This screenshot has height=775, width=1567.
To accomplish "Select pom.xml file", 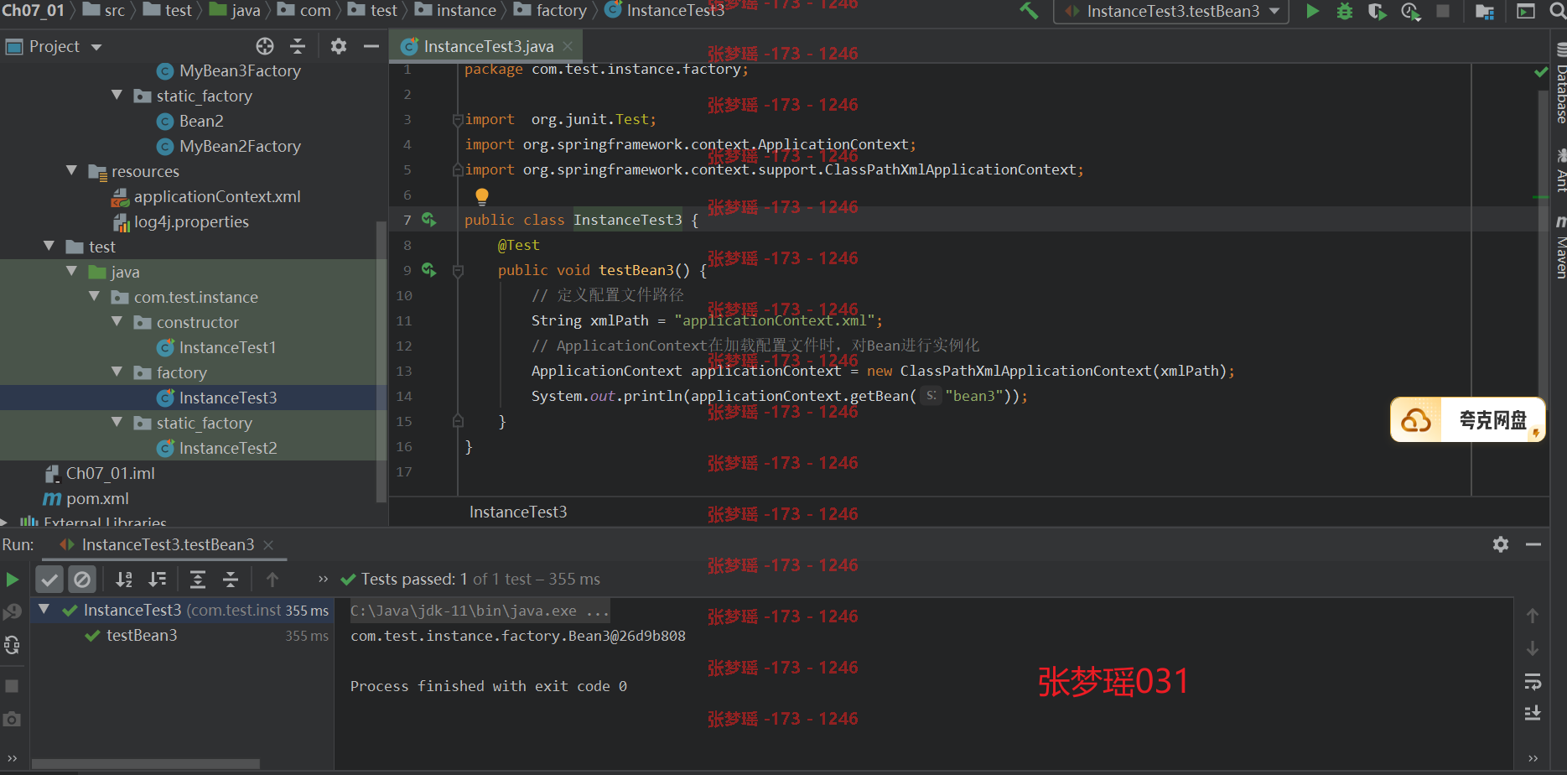I will (86, 498).
